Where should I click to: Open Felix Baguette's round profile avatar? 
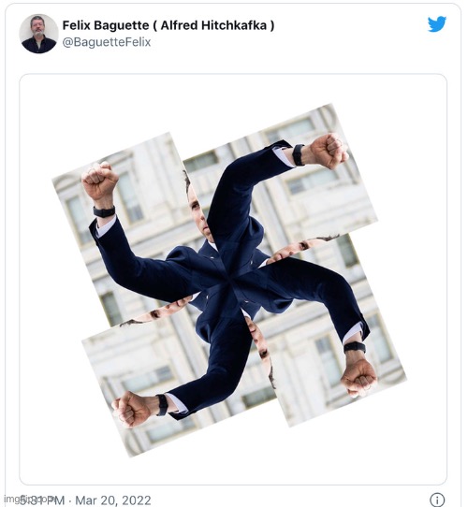tap(38, 34)
